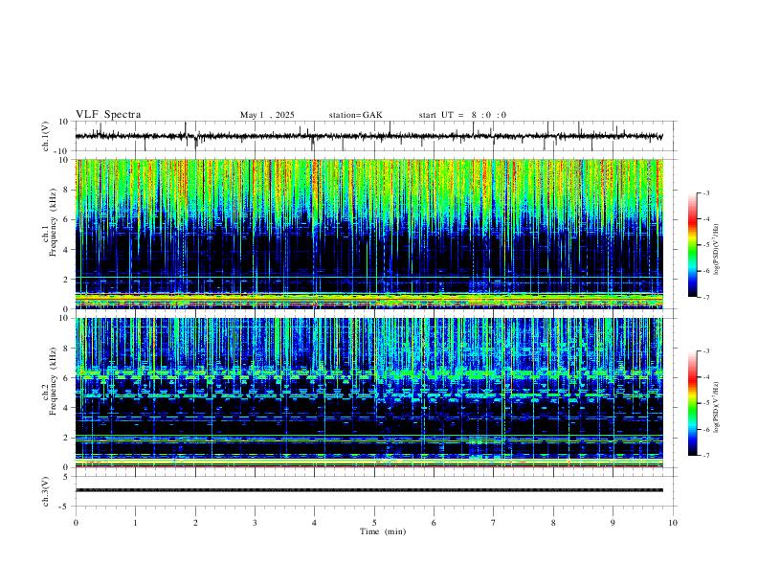This screenshot has height=586, width=758.
Task: Click the log(PSD) label beside ch.1 color bar
Action: 717,250
